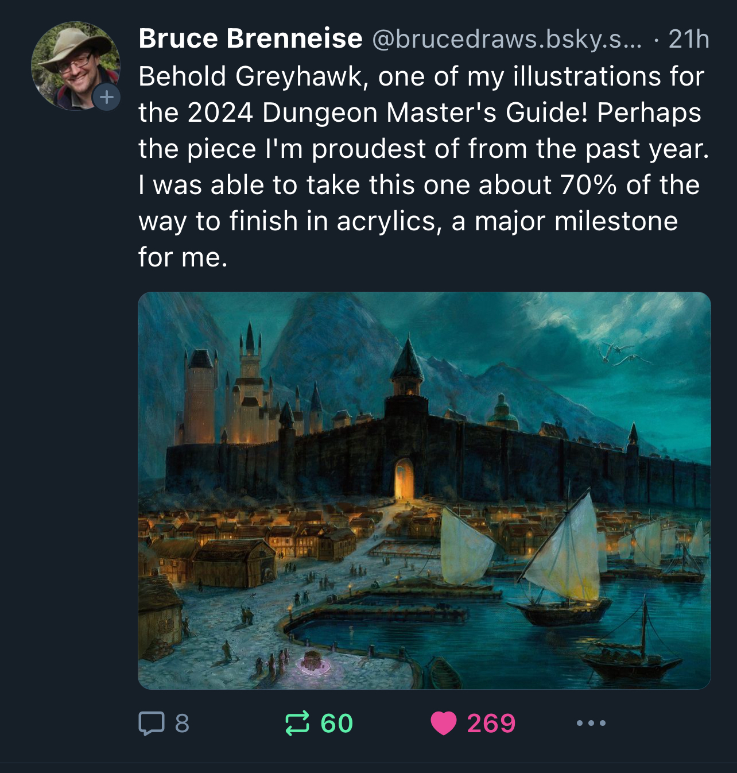Open Bruce Brenneise's profile picture
The image size is (737, 773).
(x=73, y=64)
